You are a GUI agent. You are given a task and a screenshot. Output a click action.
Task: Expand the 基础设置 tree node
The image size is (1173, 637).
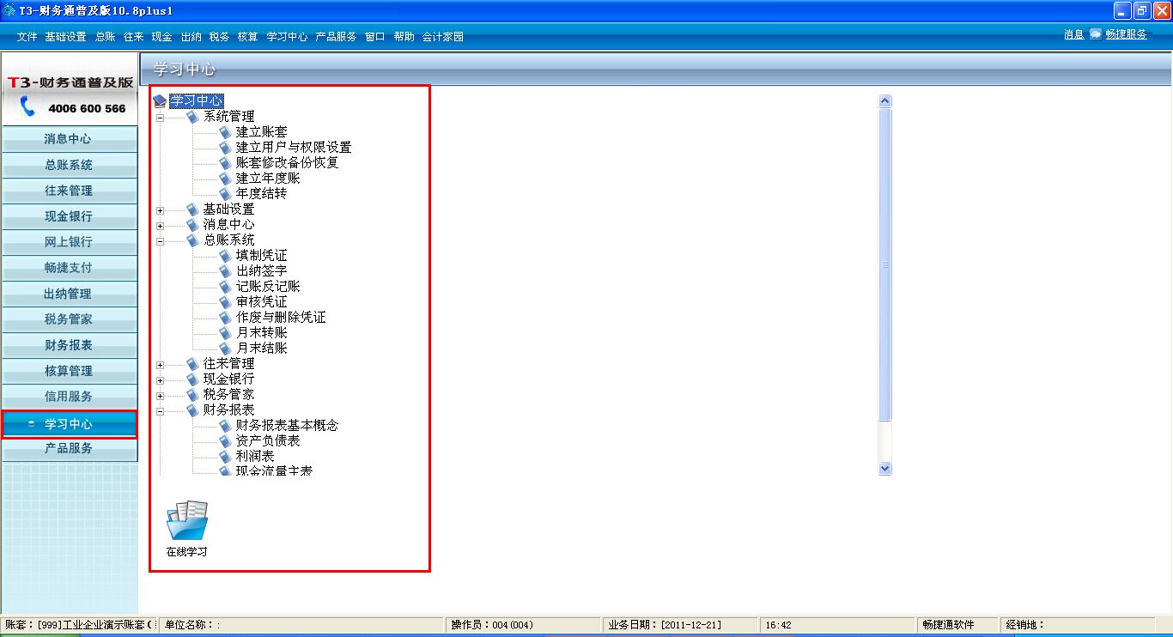pyautogui.click(x=160, y=210)
